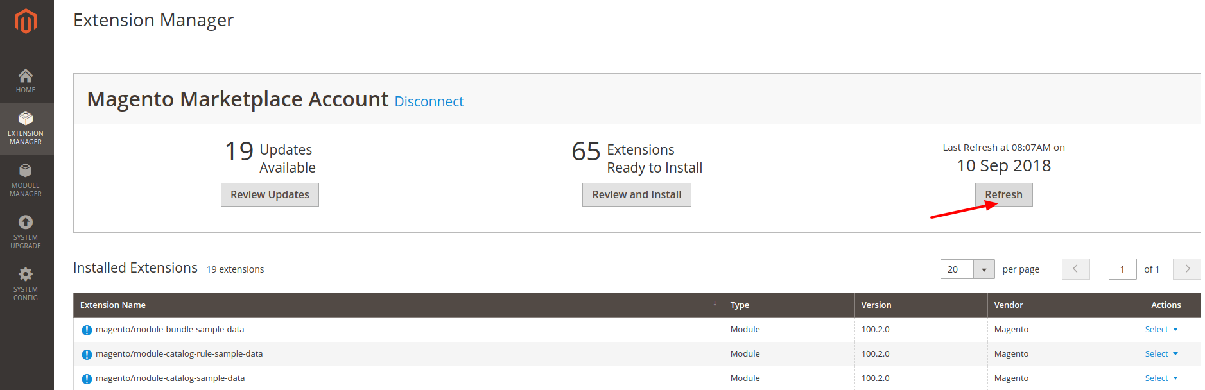
Task: Click update alert icon for module-bundle-sample-data
Action: [x=87, y=330]
